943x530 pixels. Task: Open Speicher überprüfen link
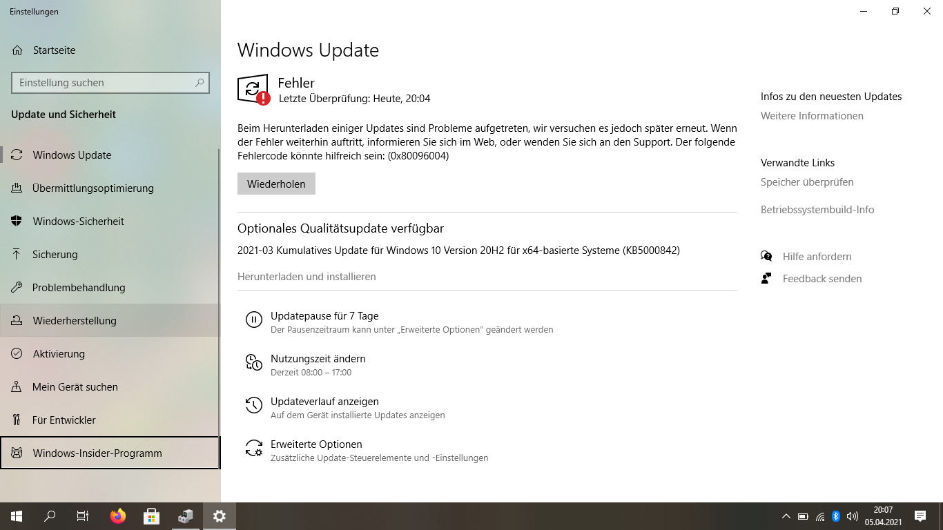tap(807, 182)
